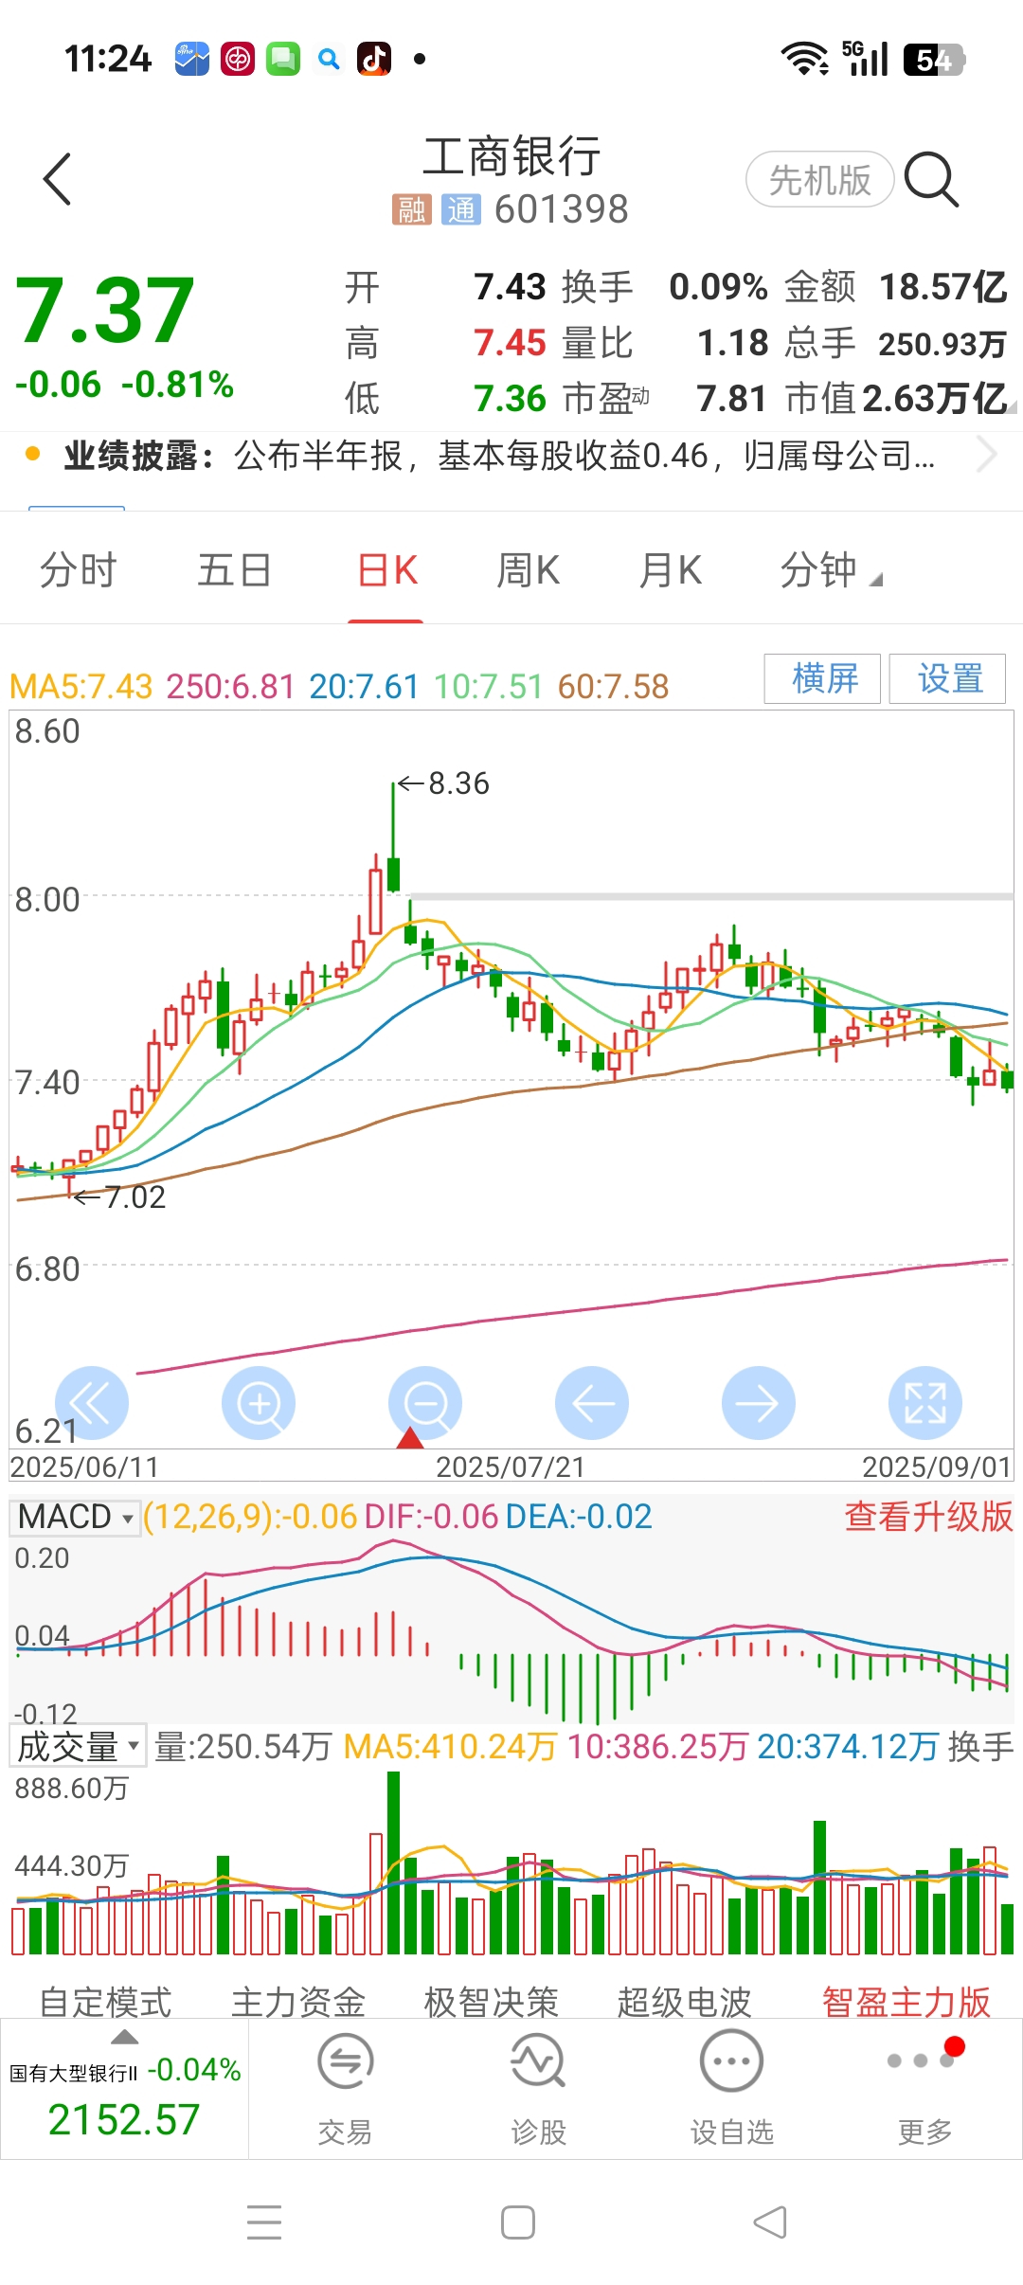
Task: Tap the 2152.57 sector index value
Action: pyautogui.click(x=124, y=2120)
